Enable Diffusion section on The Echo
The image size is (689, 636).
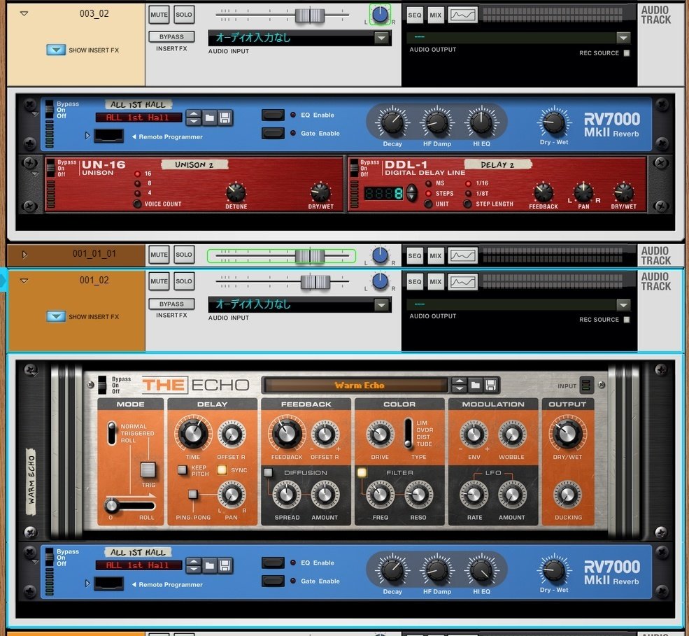tap(268, 472)
